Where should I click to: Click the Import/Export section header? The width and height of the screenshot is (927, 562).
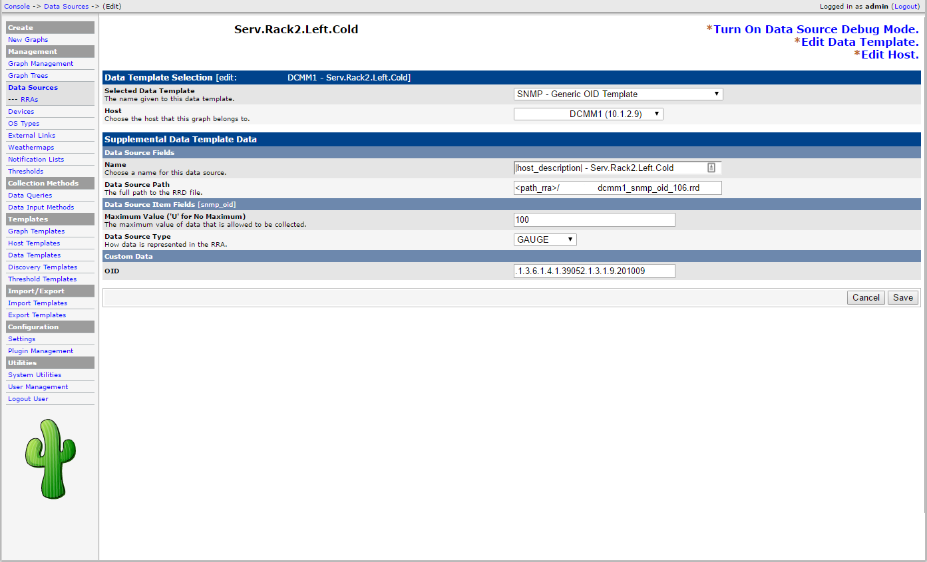coord(50,291)
